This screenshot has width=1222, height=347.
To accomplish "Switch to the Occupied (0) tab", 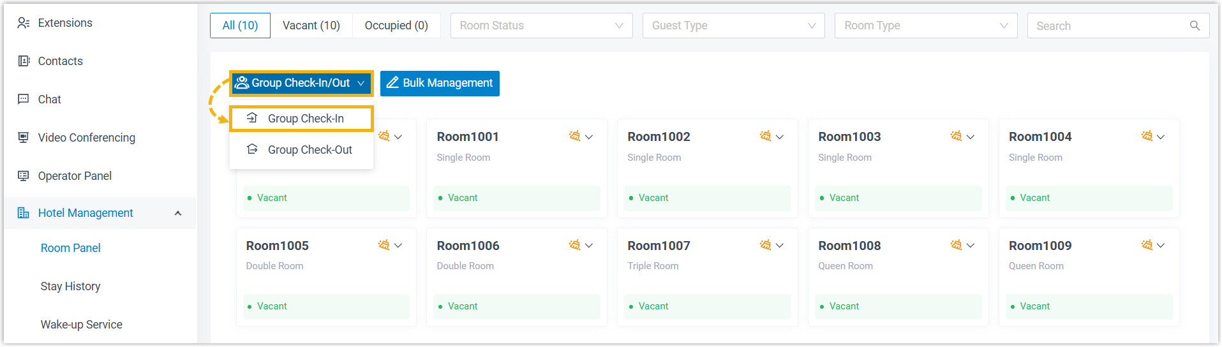I will pos(396,26).
